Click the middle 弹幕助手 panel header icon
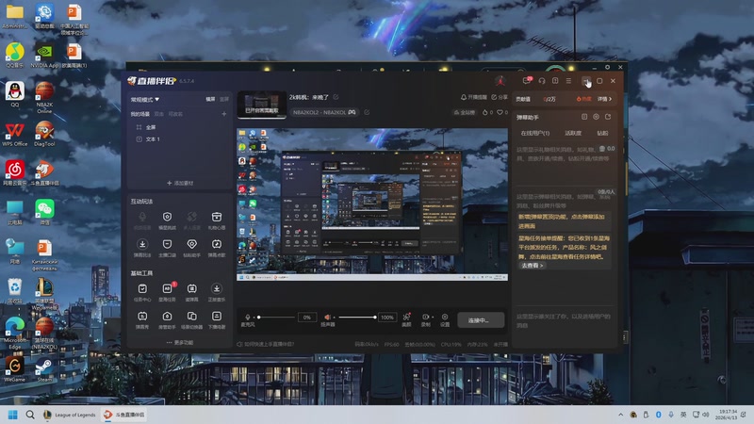This screenshot has height=424, width=754. point(597,117)
